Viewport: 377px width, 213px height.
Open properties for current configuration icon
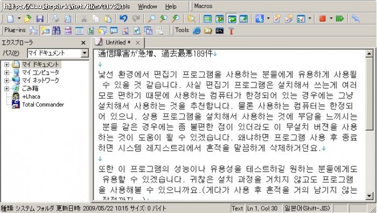pyautogui.click(x=277, y=19)
